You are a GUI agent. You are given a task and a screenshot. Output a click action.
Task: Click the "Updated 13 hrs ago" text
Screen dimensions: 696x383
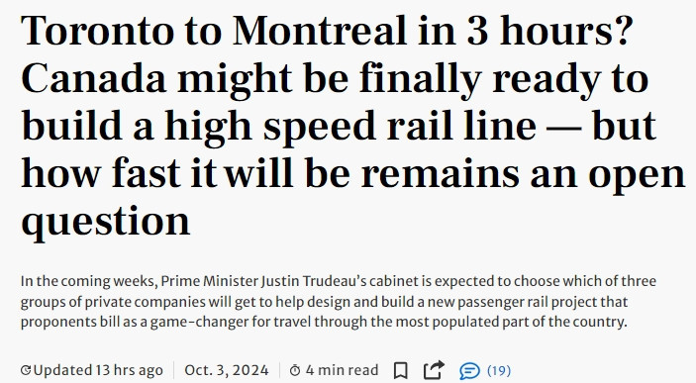(x=98, y=370)
